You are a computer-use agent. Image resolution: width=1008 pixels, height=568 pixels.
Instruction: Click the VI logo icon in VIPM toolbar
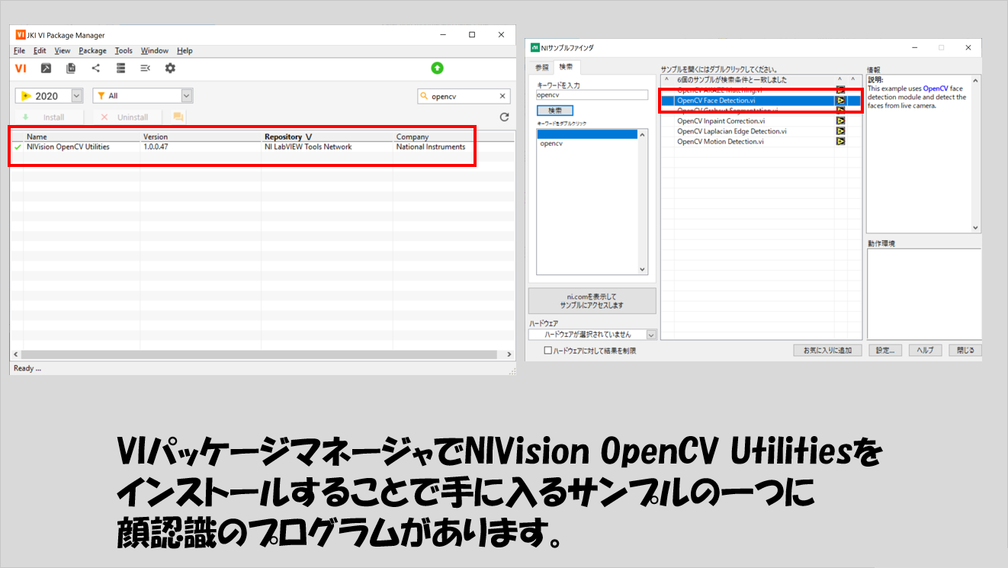(x=21, y=69)
